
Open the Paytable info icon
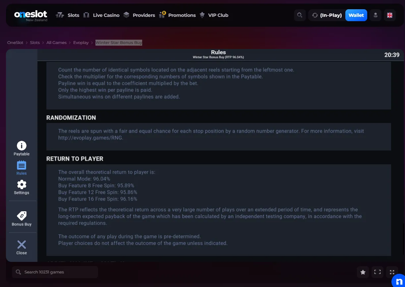point(22,145)
